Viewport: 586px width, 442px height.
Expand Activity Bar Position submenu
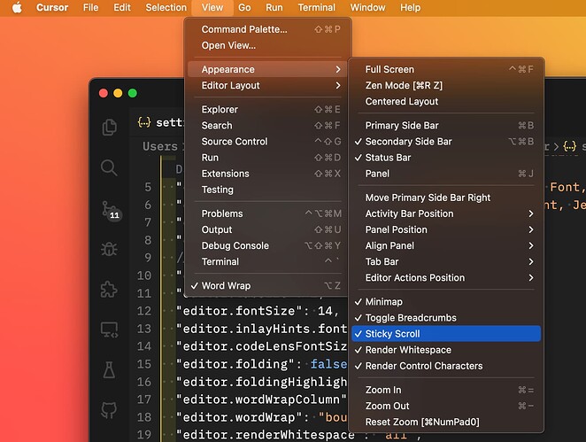click(x=446, y=213)
